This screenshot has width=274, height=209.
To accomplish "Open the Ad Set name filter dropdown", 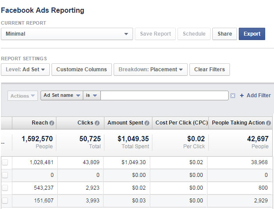I will (x=62, y=95).
